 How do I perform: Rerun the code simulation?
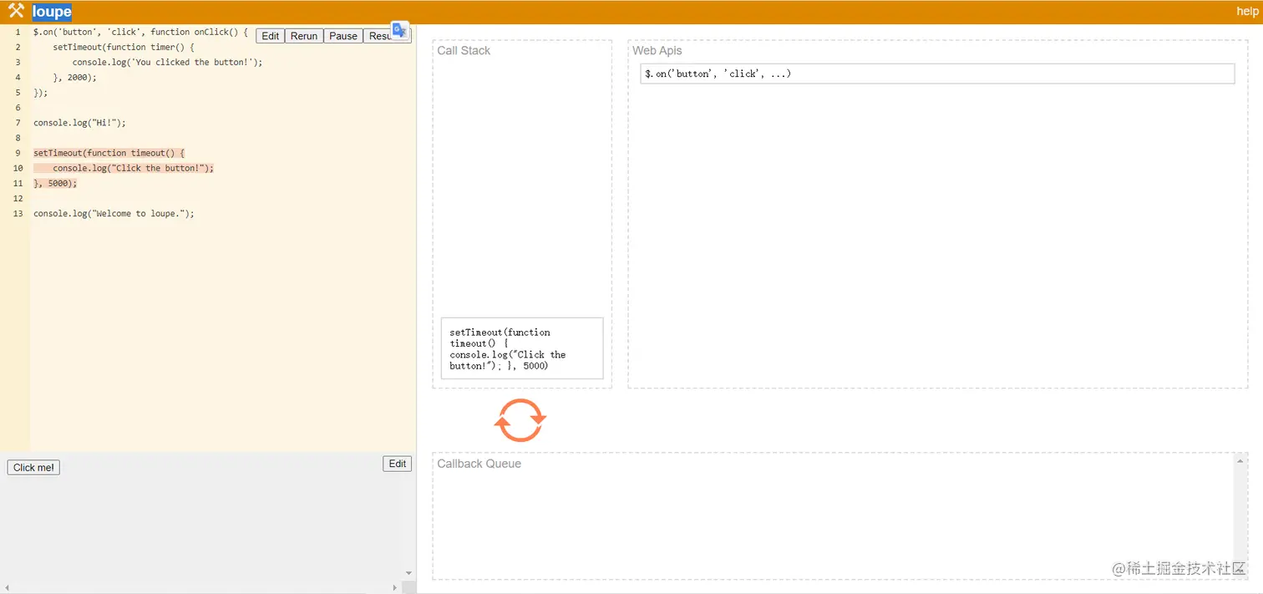point(304,36)
